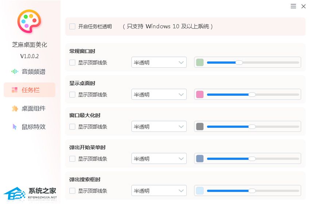The image size is (310, 204).
Task: Check 显示顶部线条 under 窗口最大化时
Action: click(x=72, y=127)
